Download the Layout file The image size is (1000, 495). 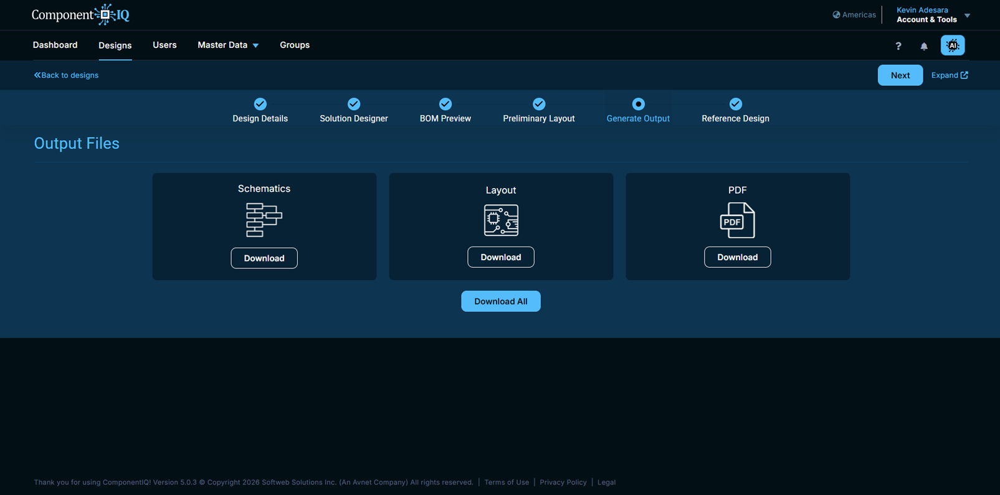click(501, 257)
